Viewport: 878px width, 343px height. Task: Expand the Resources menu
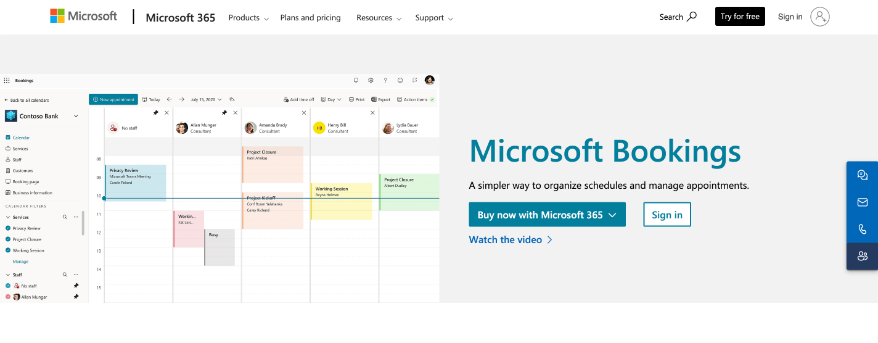click(x=379, y=18)
